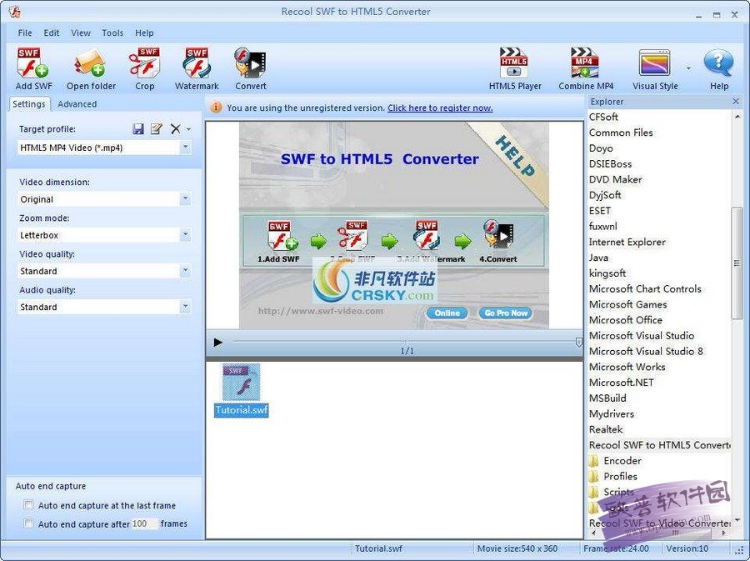Click the Go Pro Now button
Viewport: 750px width, 561px height.
506,313
